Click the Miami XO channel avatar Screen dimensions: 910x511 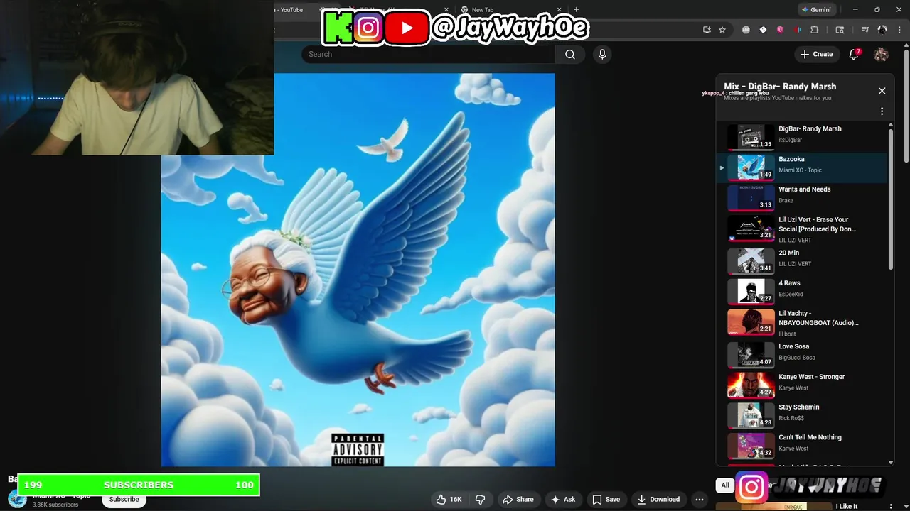[x=17, y=499]
